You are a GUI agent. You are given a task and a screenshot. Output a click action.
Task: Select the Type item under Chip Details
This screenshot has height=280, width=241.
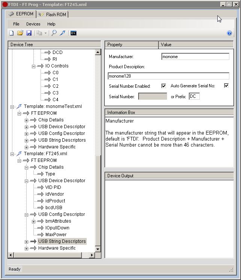pos(50,174)
